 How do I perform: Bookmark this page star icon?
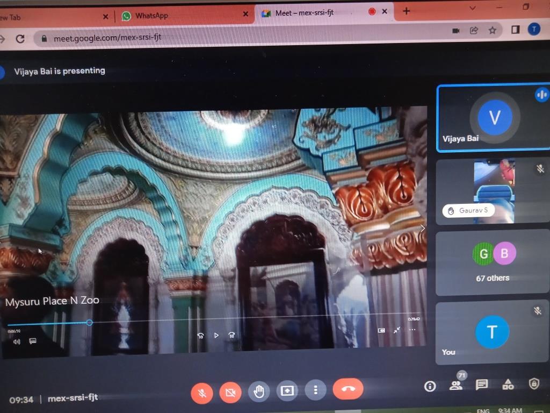493,30
